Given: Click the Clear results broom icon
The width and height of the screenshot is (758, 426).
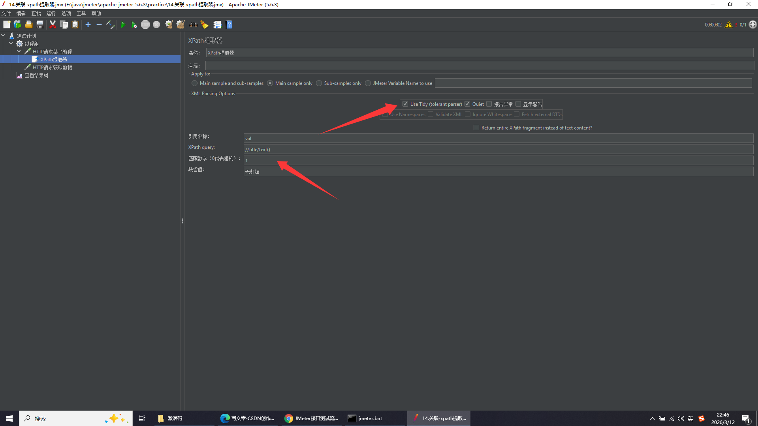Looking at the screenshot, I should pyautogui.click(x=169, y=24).
